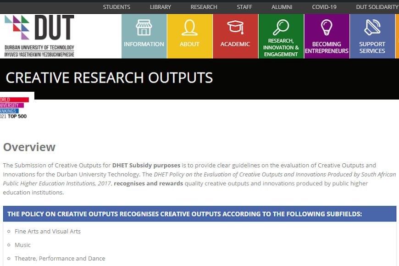Open Support Services label
The height and width of the screenshot is (266, 399).
point(372,48)
